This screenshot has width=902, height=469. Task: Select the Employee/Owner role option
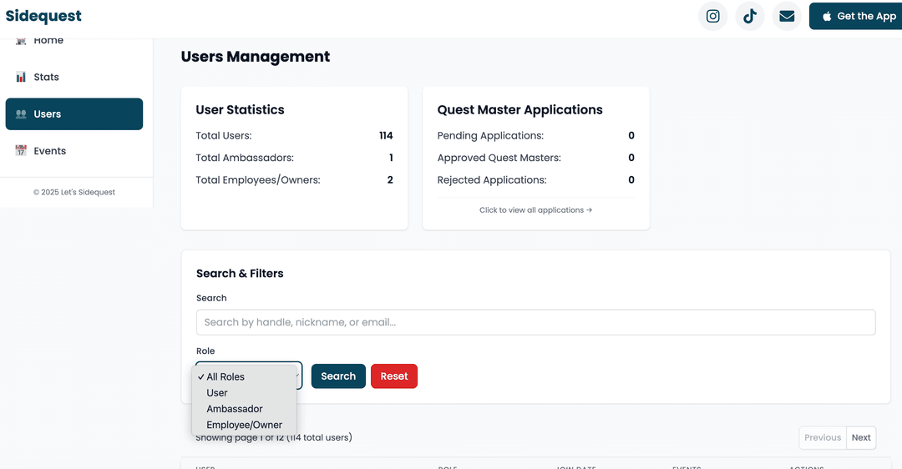click(x=244, y=425)
